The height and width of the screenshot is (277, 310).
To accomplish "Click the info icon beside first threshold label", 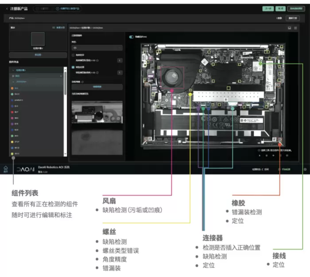I will click(97, 60).
